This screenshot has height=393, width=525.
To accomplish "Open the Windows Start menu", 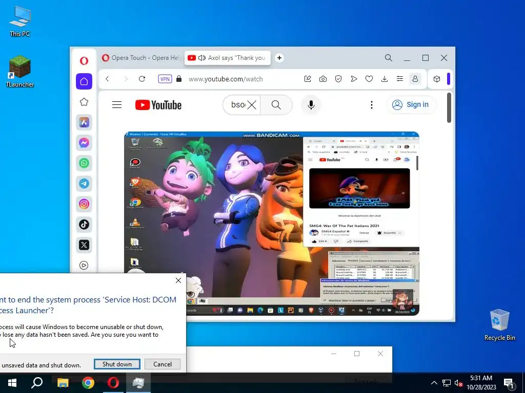I will point(12,383).
